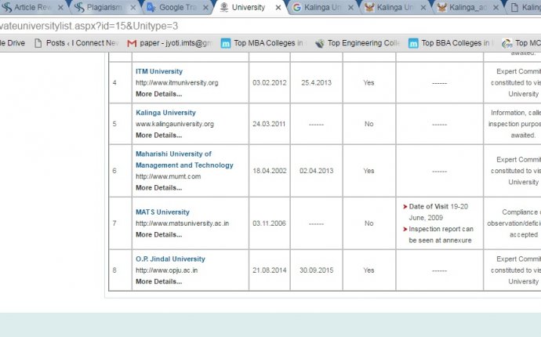Click the Top MBA Colleges bookmark icon
The width and height of the screenshot is (541, 337).
click(226, 43)
